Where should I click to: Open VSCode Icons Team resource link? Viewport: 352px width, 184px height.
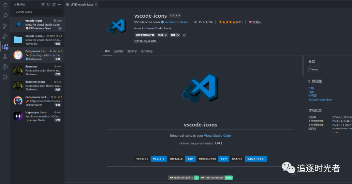tap(320, 100)
